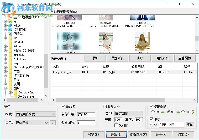Image resolution: width=199 pixels, height=140 pixels.
Task: Sort by the 路径 column header
Action: tap(190, 67)
